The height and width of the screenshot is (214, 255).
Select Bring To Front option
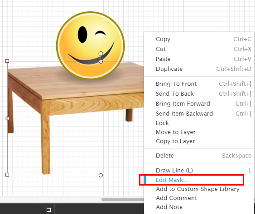tap(199, 84)
